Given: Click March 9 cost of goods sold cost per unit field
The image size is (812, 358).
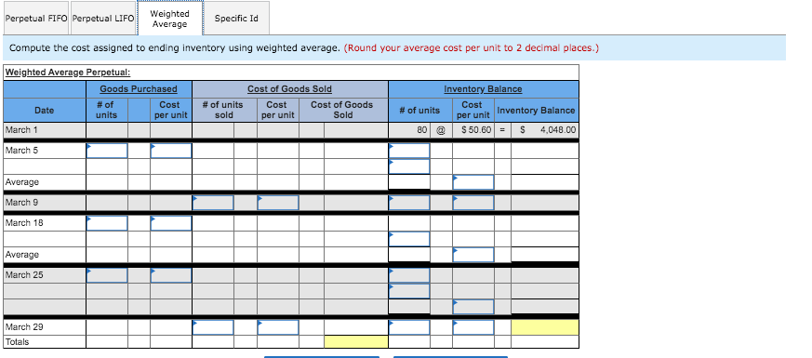Looking at the screenshot, I should [277, 203].
